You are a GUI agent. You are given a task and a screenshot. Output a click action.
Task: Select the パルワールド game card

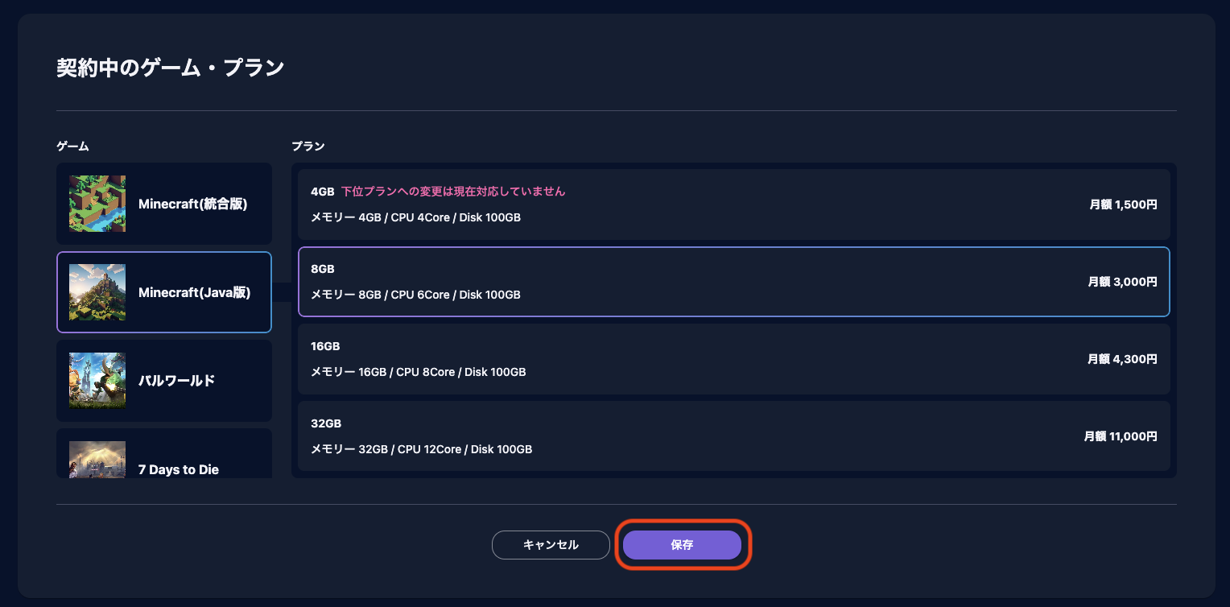tap(164, 380)
